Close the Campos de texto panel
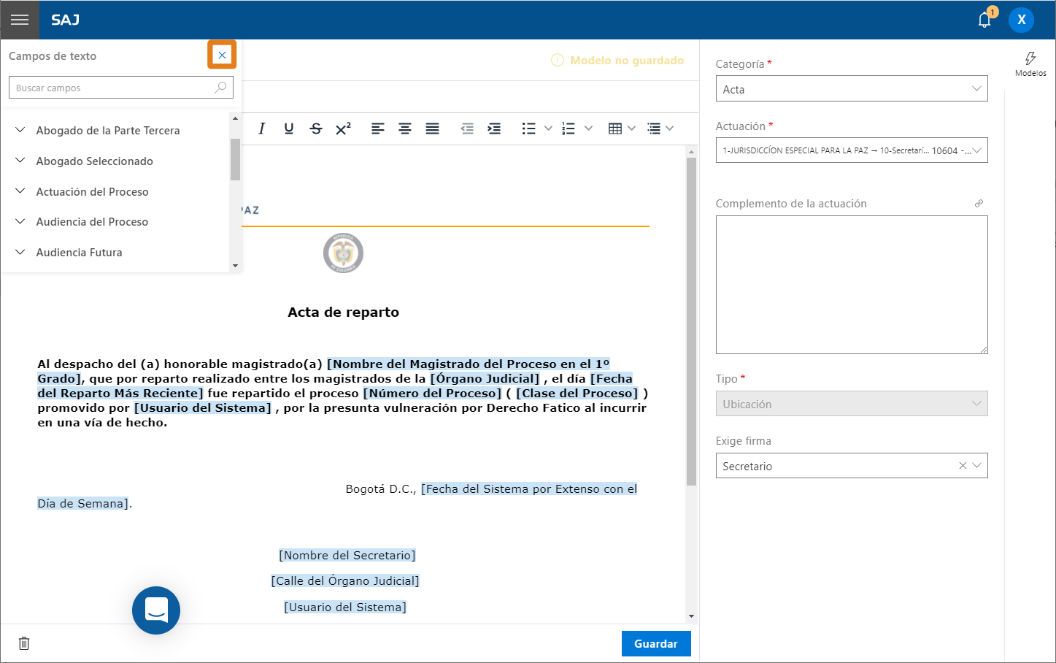 (x=222, y=55)
